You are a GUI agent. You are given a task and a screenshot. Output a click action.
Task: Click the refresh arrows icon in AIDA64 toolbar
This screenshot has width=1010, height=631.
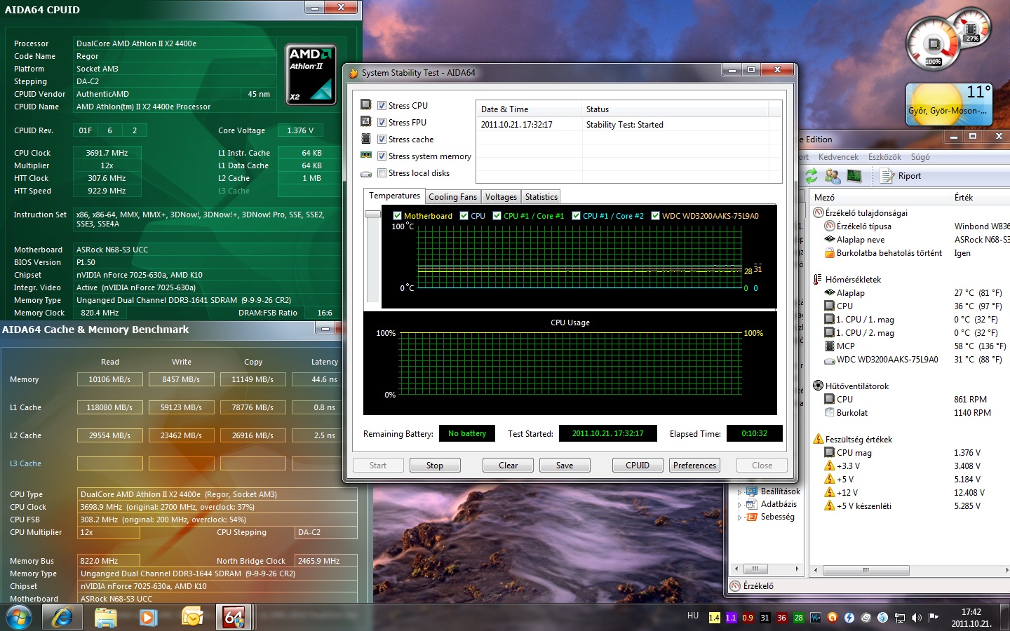click(x=811, y=175)
